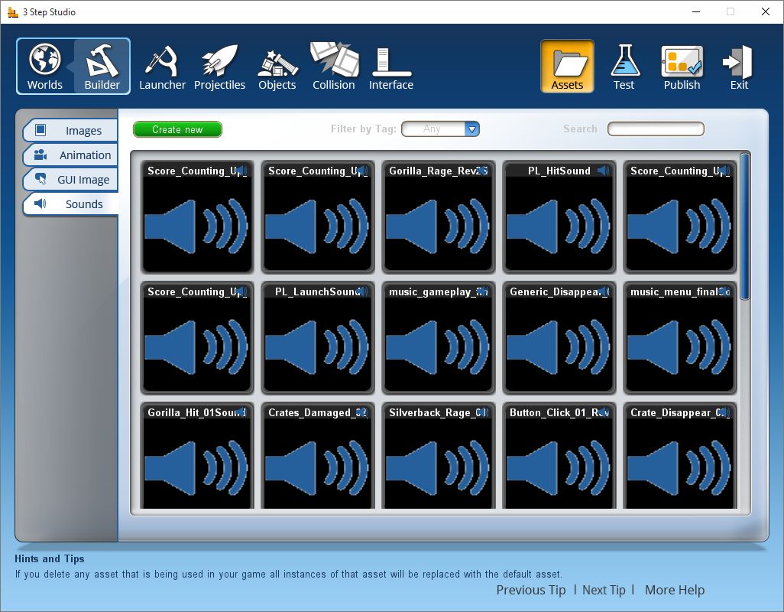Screen dimensions: 784x612
Task: Open the Worlds globe icon
Action: coord(45,60)
